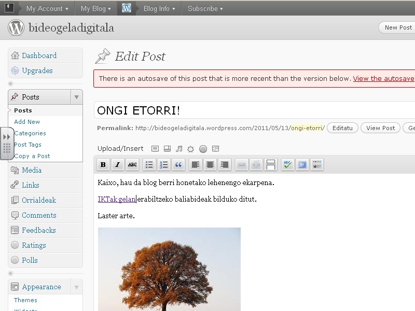Toggle fullscreen editing mode icon
Screen dimensions: 415x311
click(x=302, y=164)
